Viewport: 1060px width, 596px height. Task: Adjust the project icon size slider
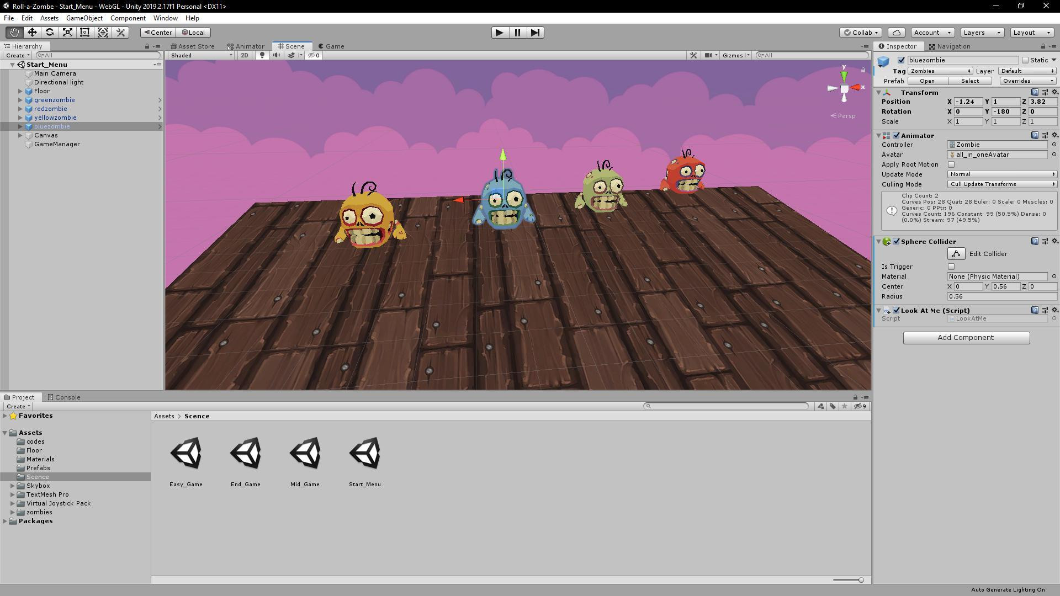860,580
